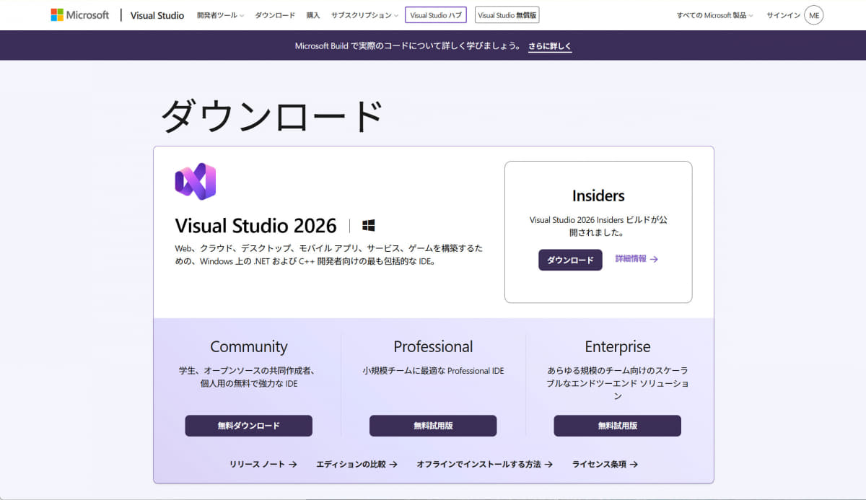The image size is (866, 500).
Task: Open the ライセンス条項 link
Action: (x=605, y=465)
